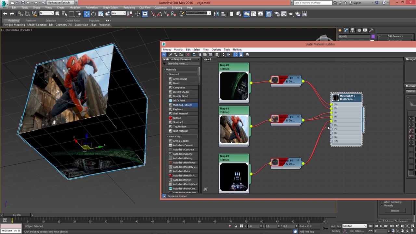Click the Box001 object color swatch
Image resolution: width=416 pixels, height=234 pixels.
click(373, 36)
